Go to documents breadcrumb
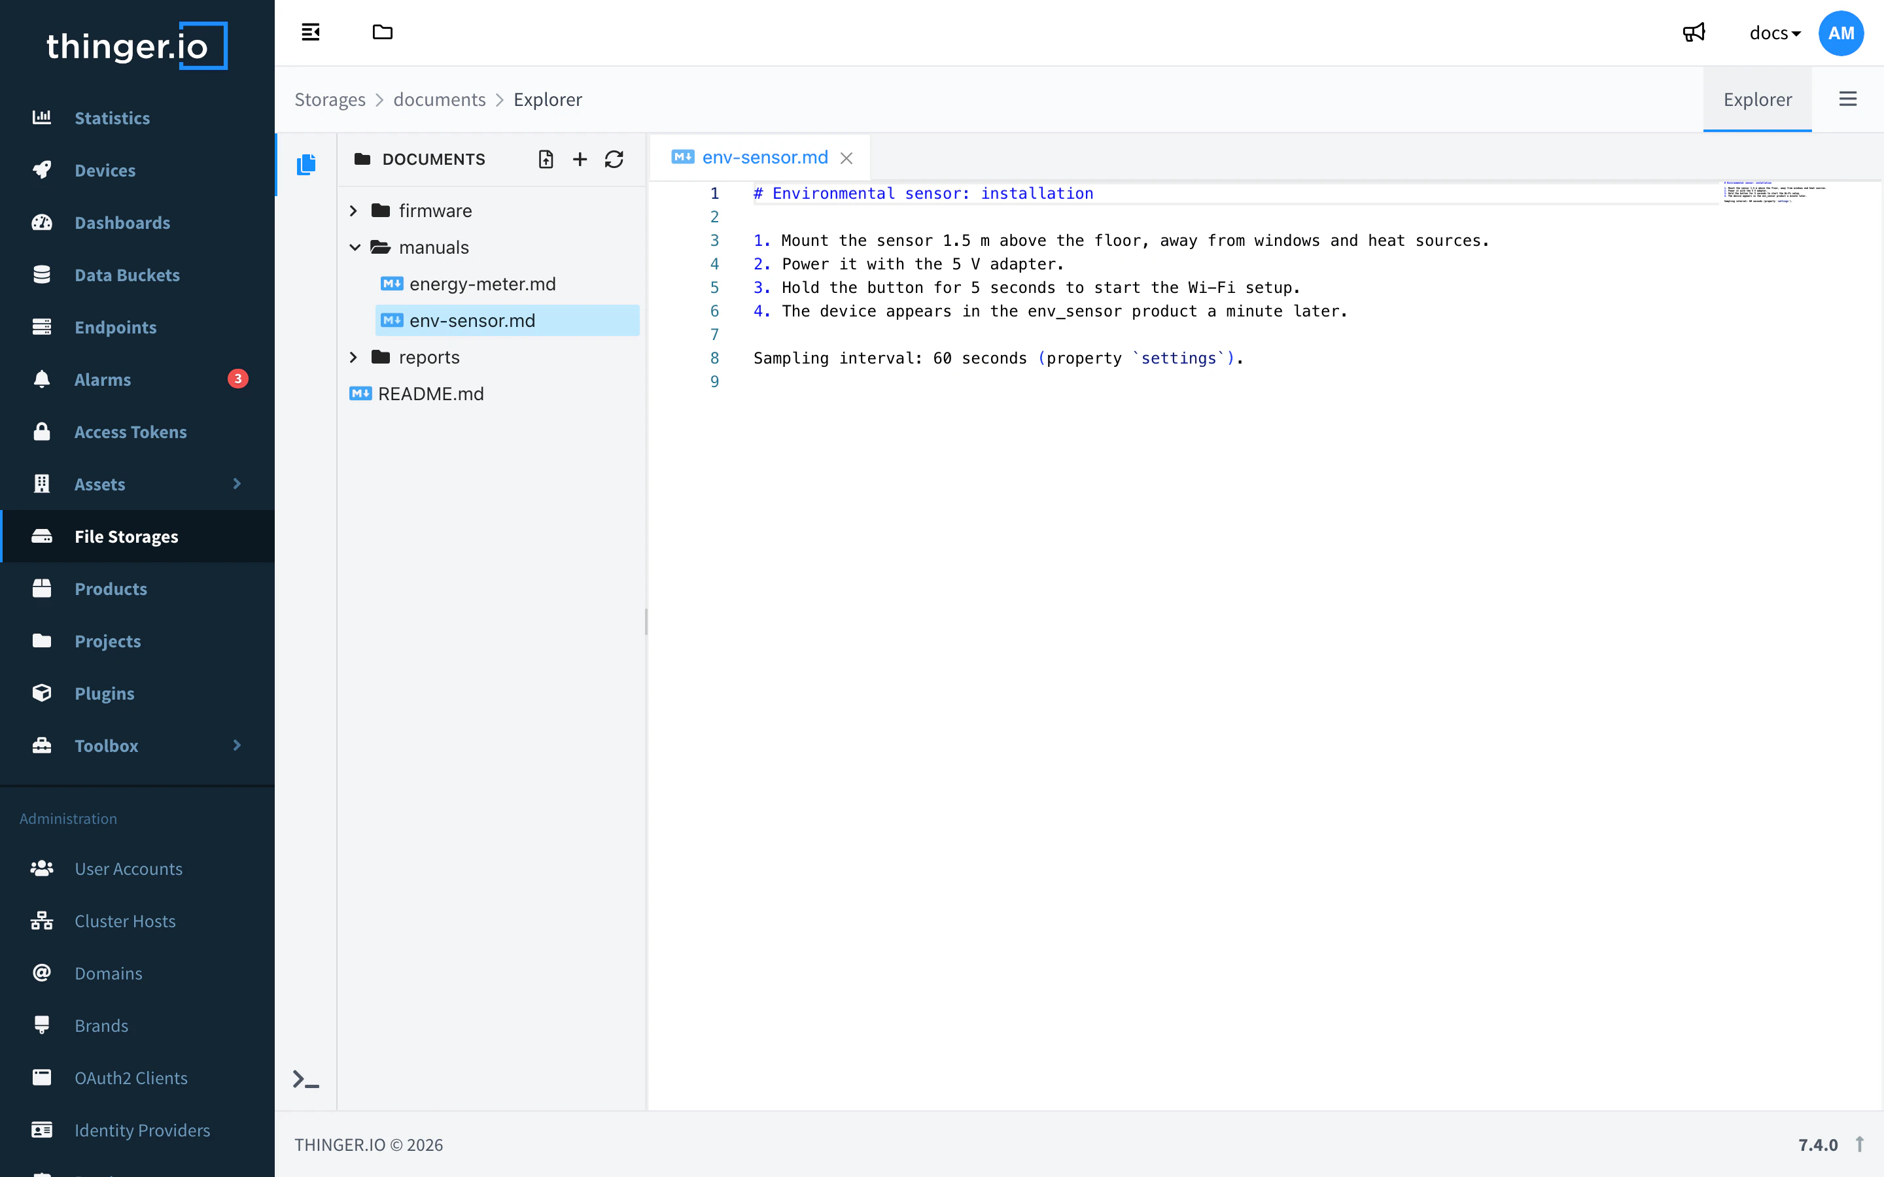Image resolution: width=1884 pixels, height=1177 pixels. [439, 99]
